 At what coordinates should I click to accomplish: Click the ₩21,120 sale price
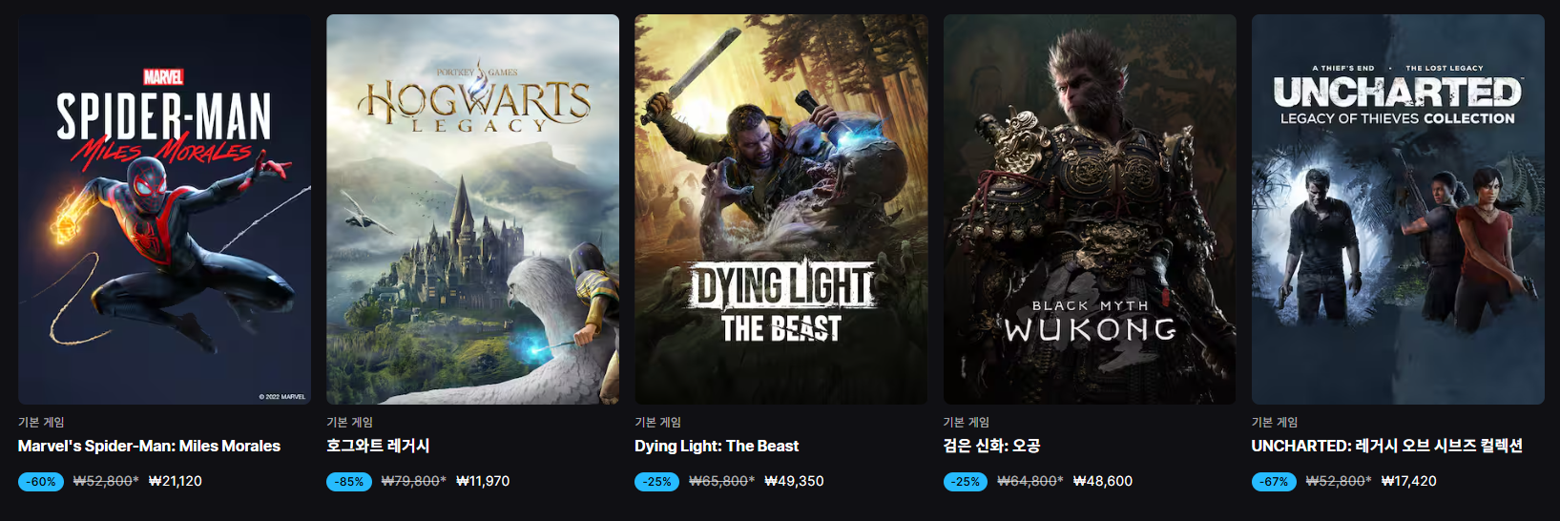pyautogui.click(x=176, y=481)
